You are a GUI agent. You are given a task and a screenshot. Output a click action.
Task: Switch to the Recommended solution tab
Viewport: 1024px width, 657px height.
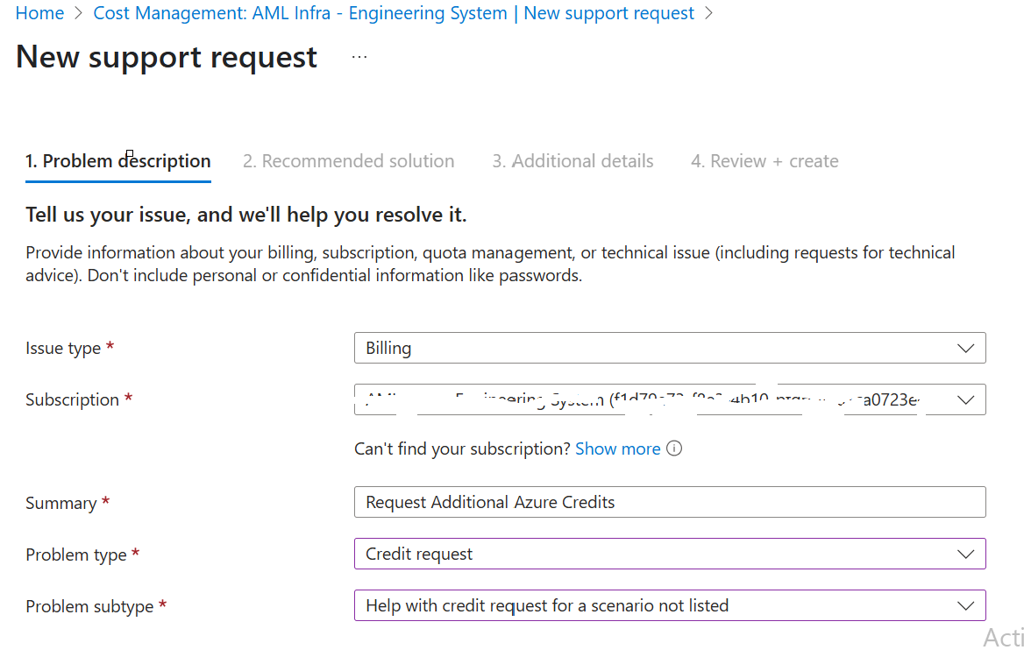349,161
